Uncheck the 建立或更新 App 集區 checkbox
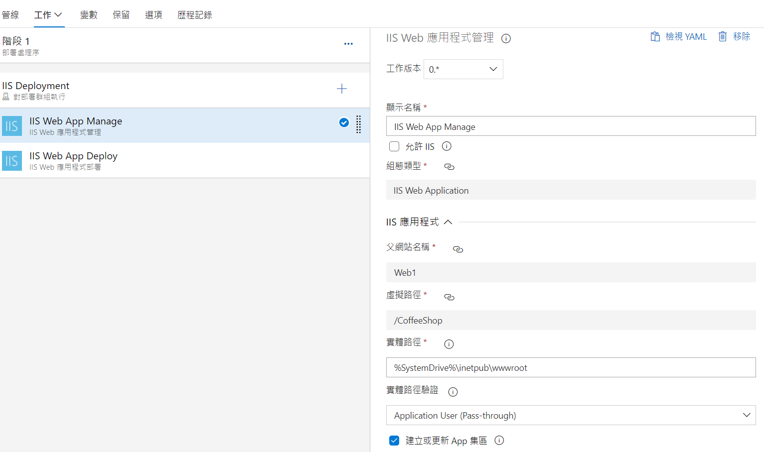The image size is (764, 452). (394, 441)
